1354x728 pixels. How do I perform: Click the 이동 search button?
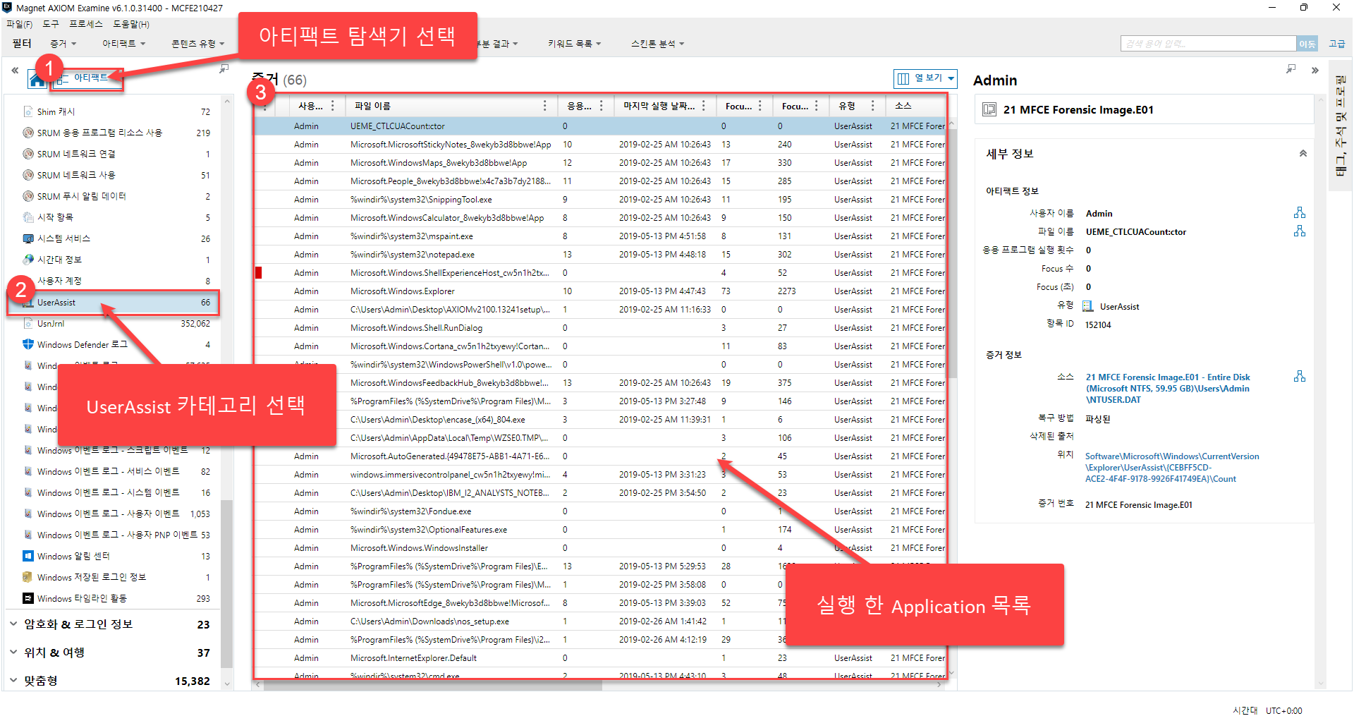pos(1307,44)
